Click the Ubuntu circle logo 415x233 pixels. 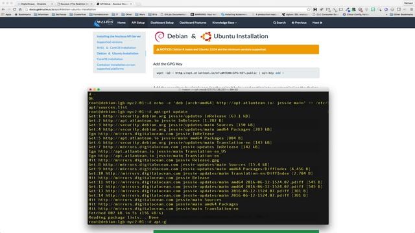tap(206, 36)
